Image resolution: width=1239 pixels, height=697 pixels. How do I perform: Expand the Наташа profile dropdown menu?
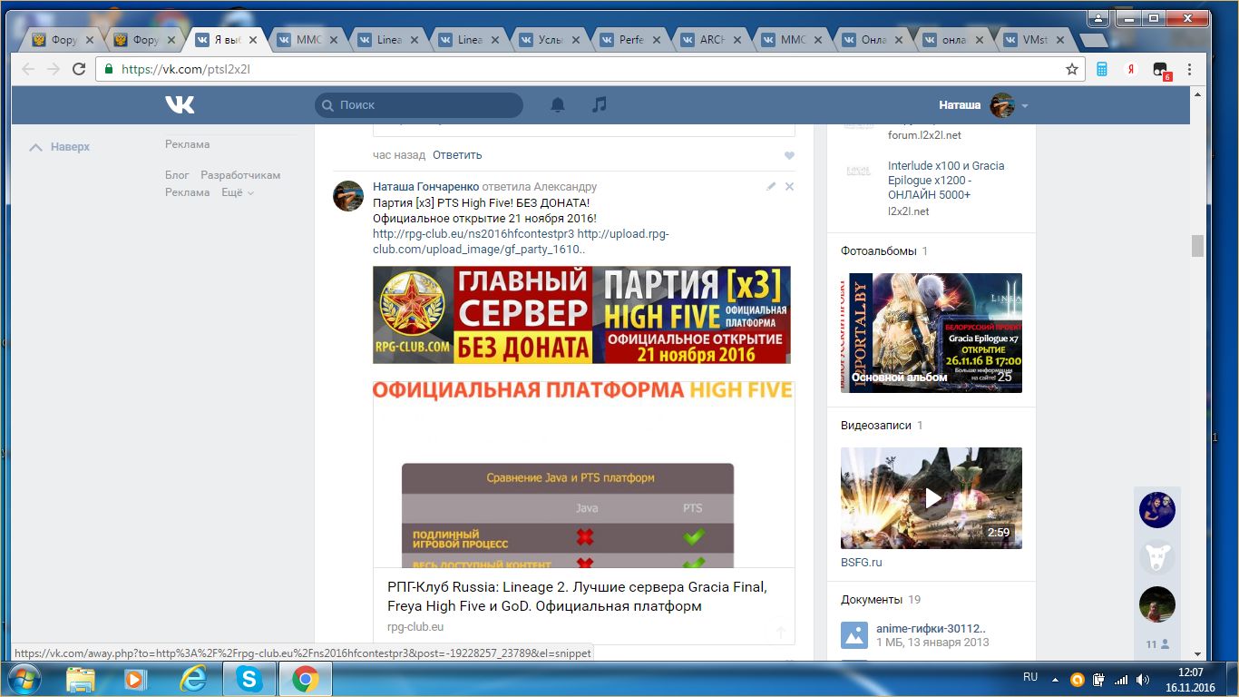pos(1025,106)
